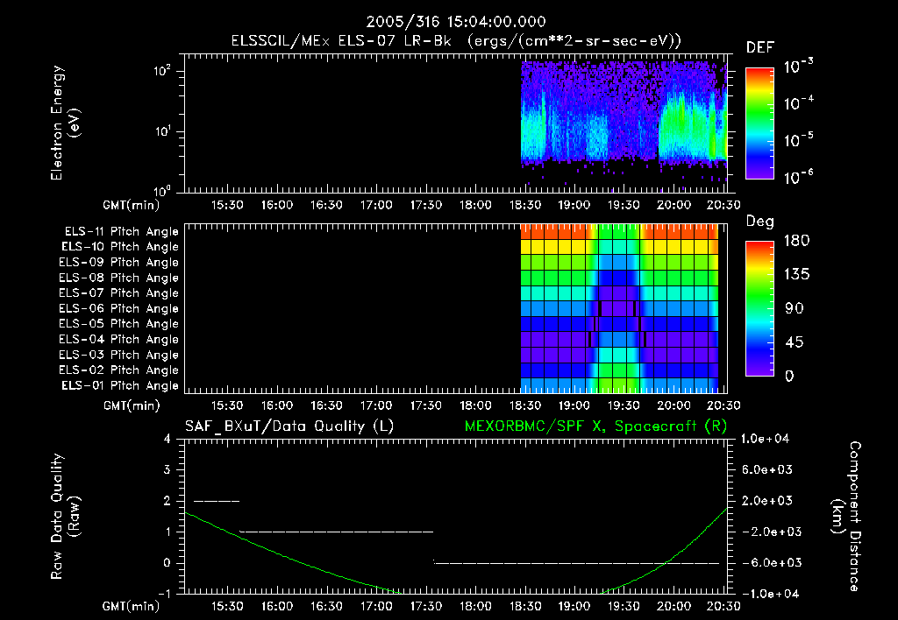The image size is (898, 620).
Task: Click the Deg pitch angle color bar
Action: click(759, 308)
